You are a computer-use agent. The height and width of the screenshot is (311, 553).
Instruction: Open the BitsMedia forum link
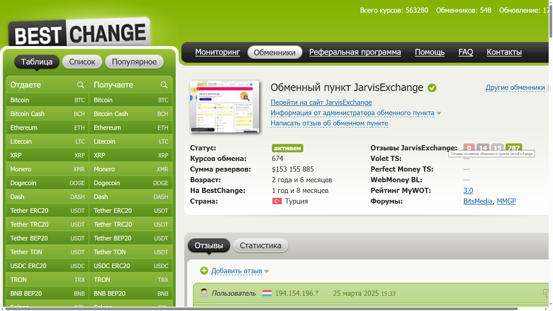click(478, 201)
